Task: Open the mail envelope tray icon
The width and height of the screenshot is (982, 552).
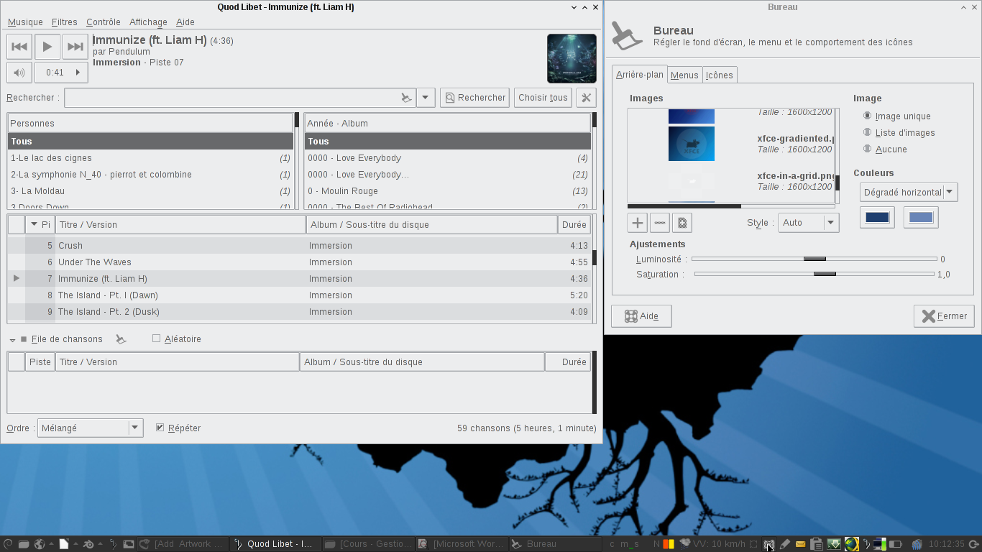Action: [x=800, y=544]
